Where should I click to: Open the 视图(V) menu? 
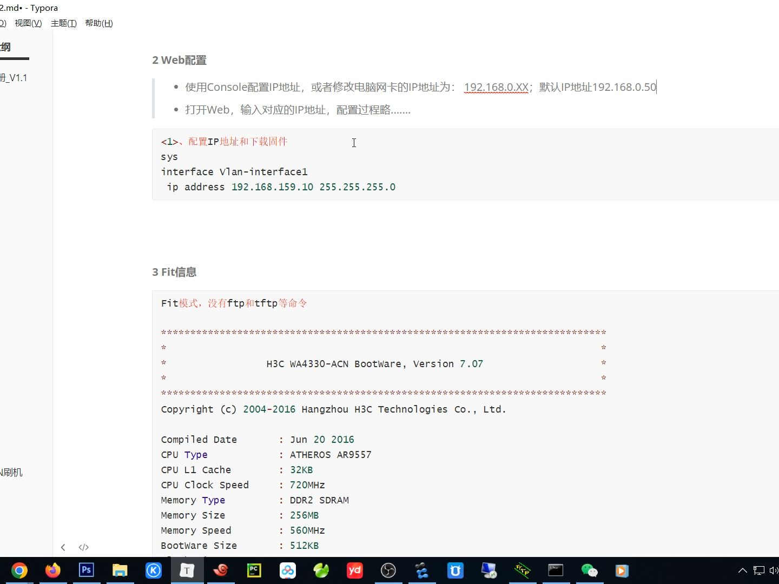pyautogui.click(x=28, y=23)
